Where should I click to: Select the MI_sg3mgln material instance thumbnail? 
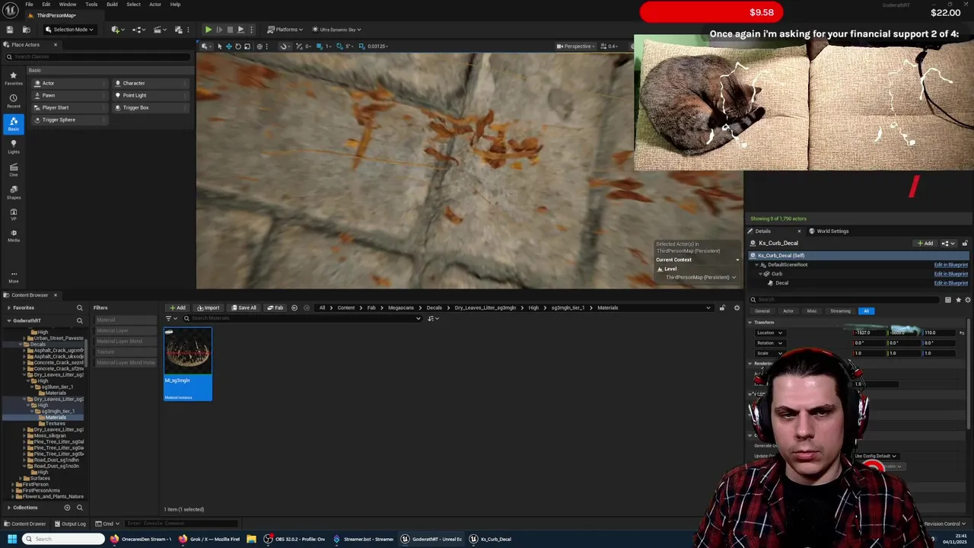pos(188,364)
